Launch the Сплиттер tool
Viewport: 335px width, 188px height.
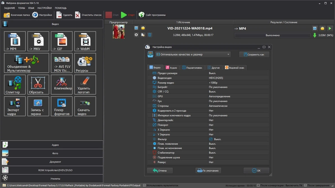click(x=15, y=85)
